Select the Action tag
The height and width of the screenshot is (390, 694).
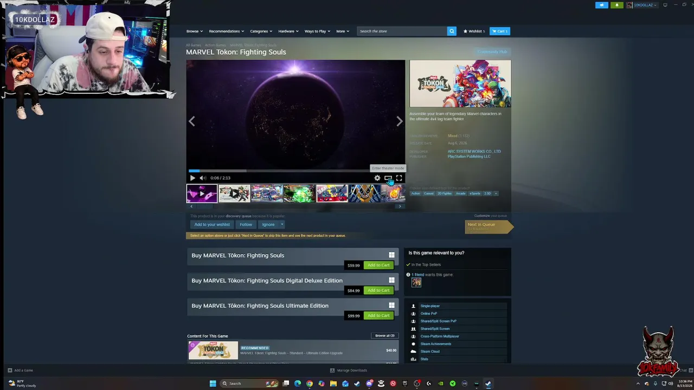(x=415, y=193)
